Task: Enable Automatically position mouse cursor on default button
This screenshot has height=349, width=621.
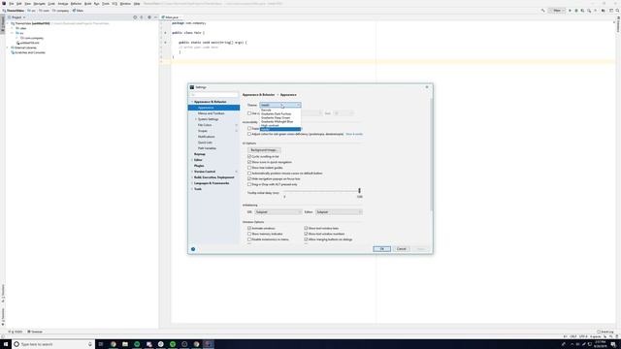Action: (249, 174)
